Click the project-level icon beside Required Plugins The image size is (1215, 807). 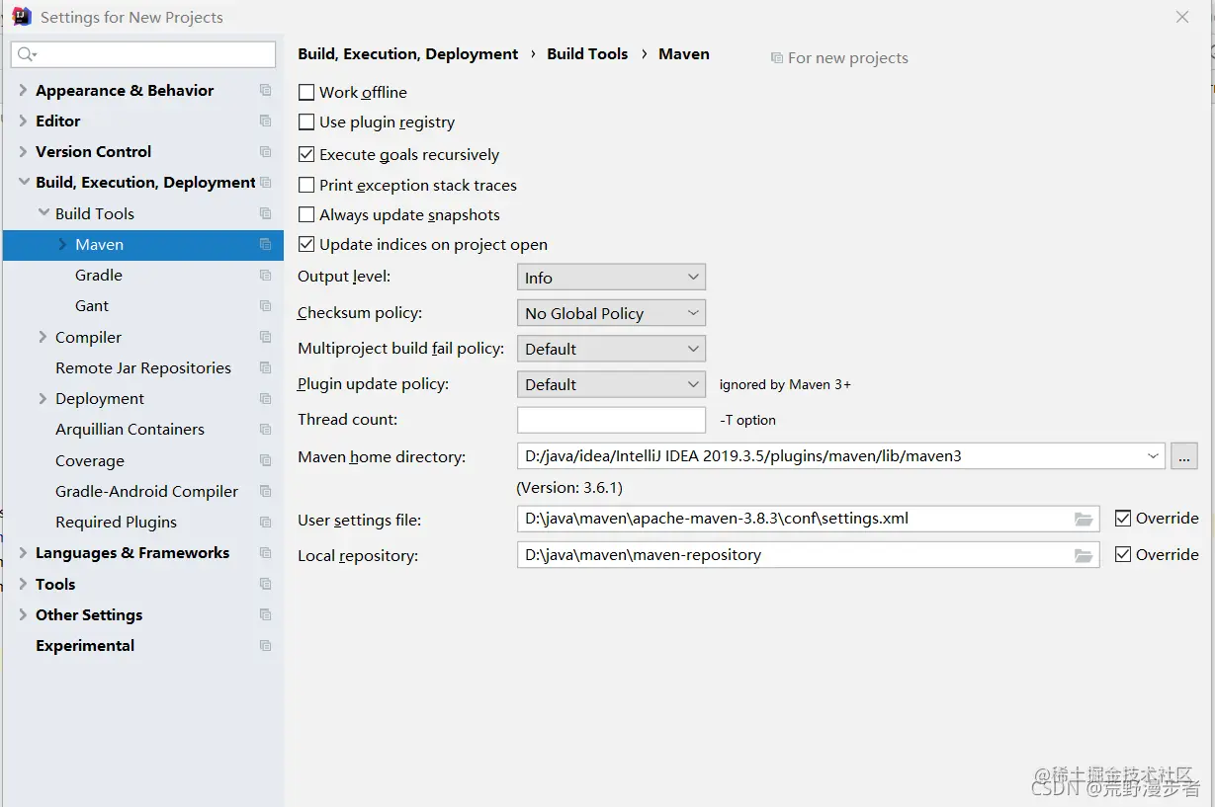coord(265,522)
